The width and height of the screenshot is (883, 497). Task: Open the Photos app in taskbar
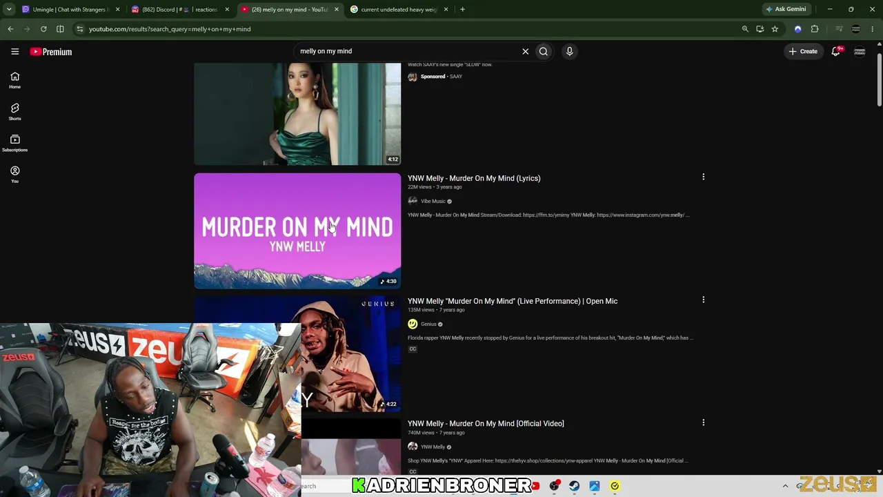[594, 486]
